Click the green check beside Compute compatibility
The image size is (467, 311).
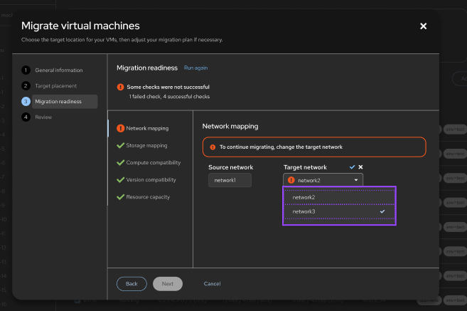[x=121, y=162]
